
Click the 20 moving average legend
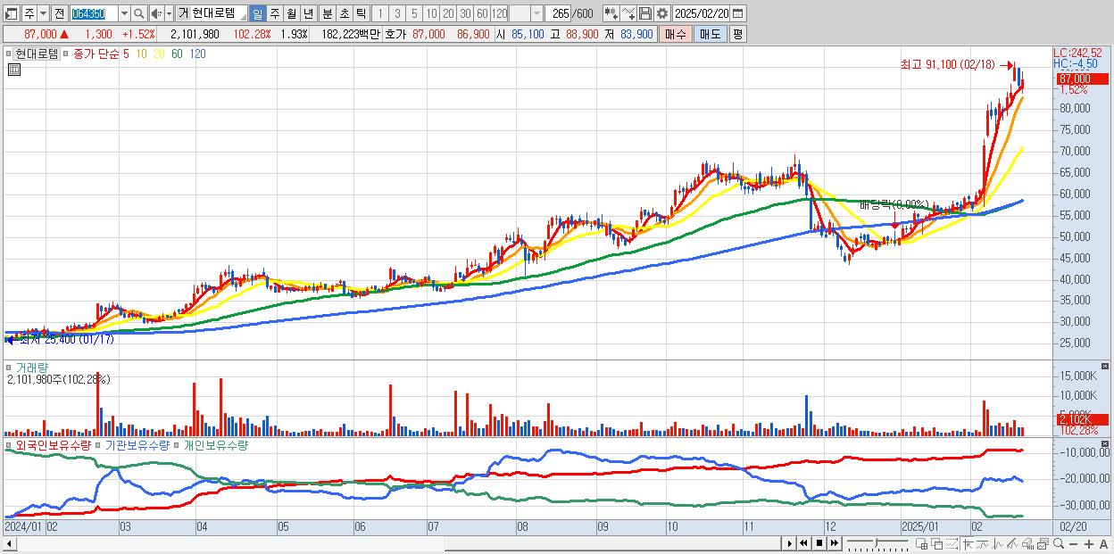159,54
